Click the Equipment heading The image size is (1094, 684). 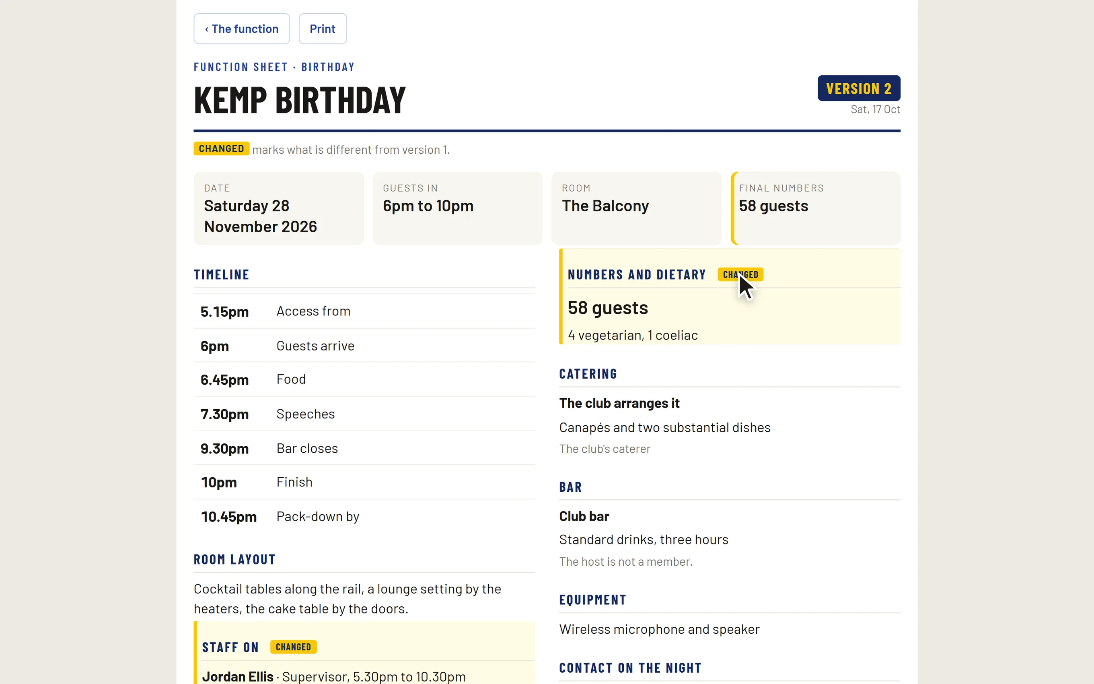(593, 600)
